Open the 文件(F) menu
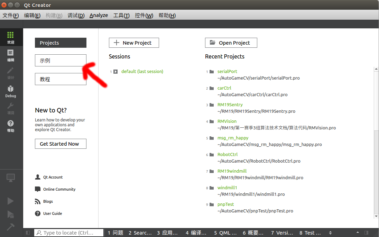Image resolution: width=379 pixels, height=237 pixels. tap(11, 15)
